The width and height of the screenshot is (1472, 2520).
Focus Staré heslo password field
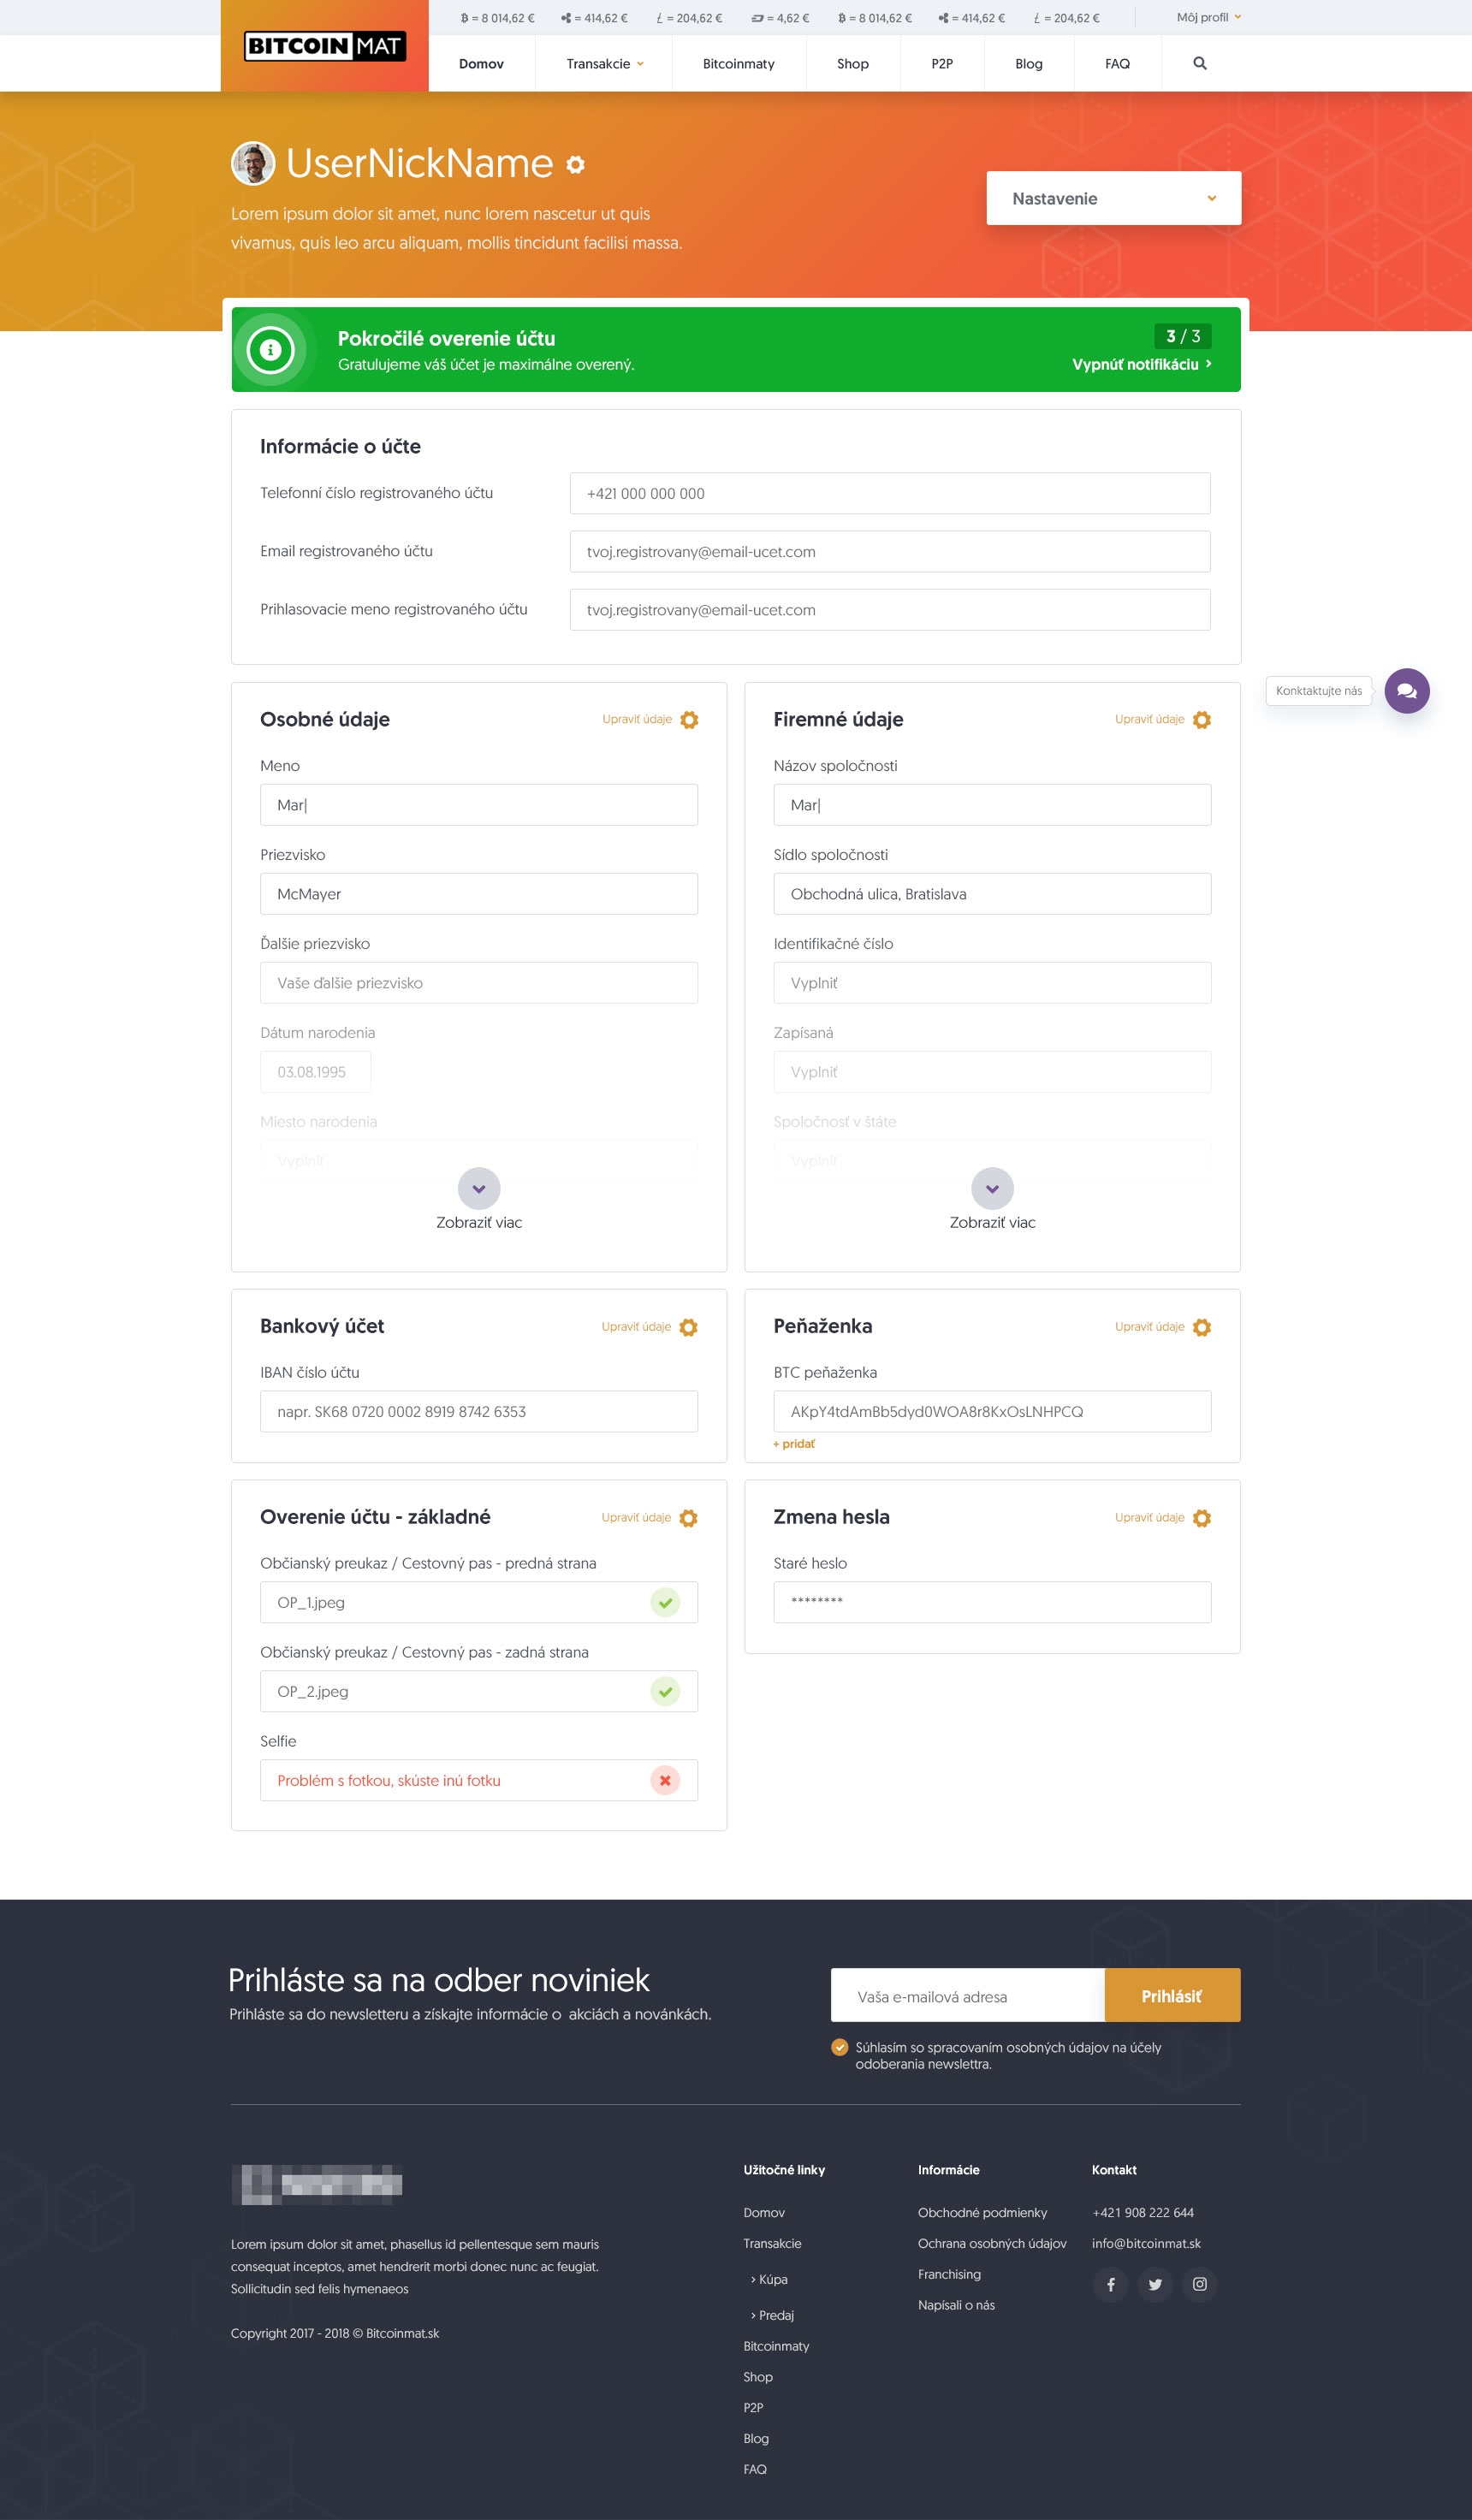992,1602
